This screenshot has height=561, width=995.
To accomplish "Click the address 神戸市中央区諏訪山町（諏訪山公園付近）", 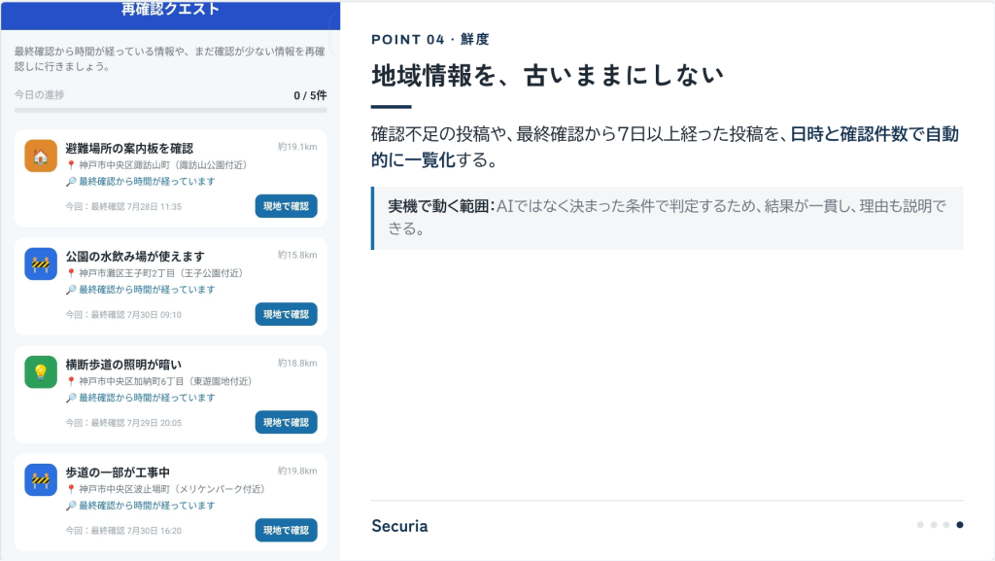I will click(162, 165).
